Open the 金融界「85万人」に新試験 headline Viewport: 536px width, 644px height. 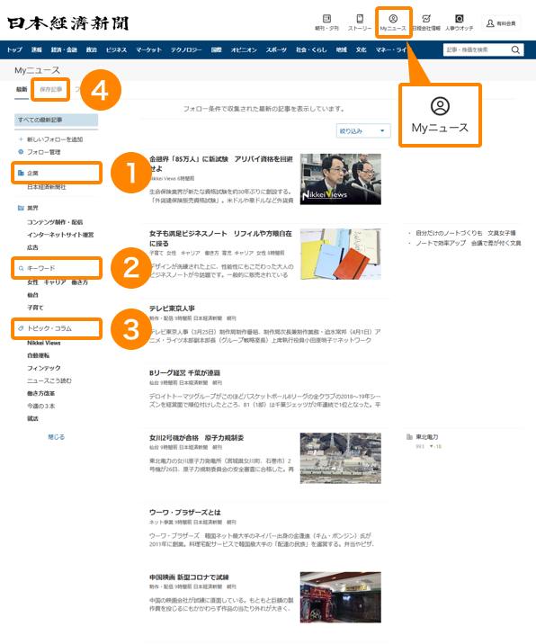point(221,164)
